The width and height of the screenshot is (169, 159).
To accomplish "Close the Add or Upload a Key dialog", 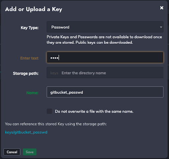I will click(162, 8).
